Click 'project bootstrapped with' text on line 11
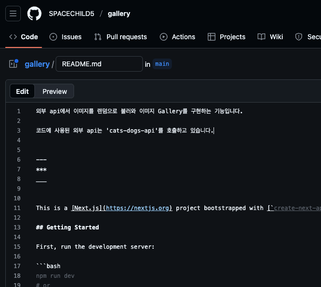This screenshot has width=321, height=287. 219,208
